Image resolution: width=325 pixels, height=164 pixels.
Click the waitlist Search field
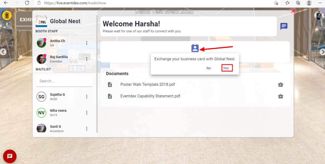click(x=64, y=81)
